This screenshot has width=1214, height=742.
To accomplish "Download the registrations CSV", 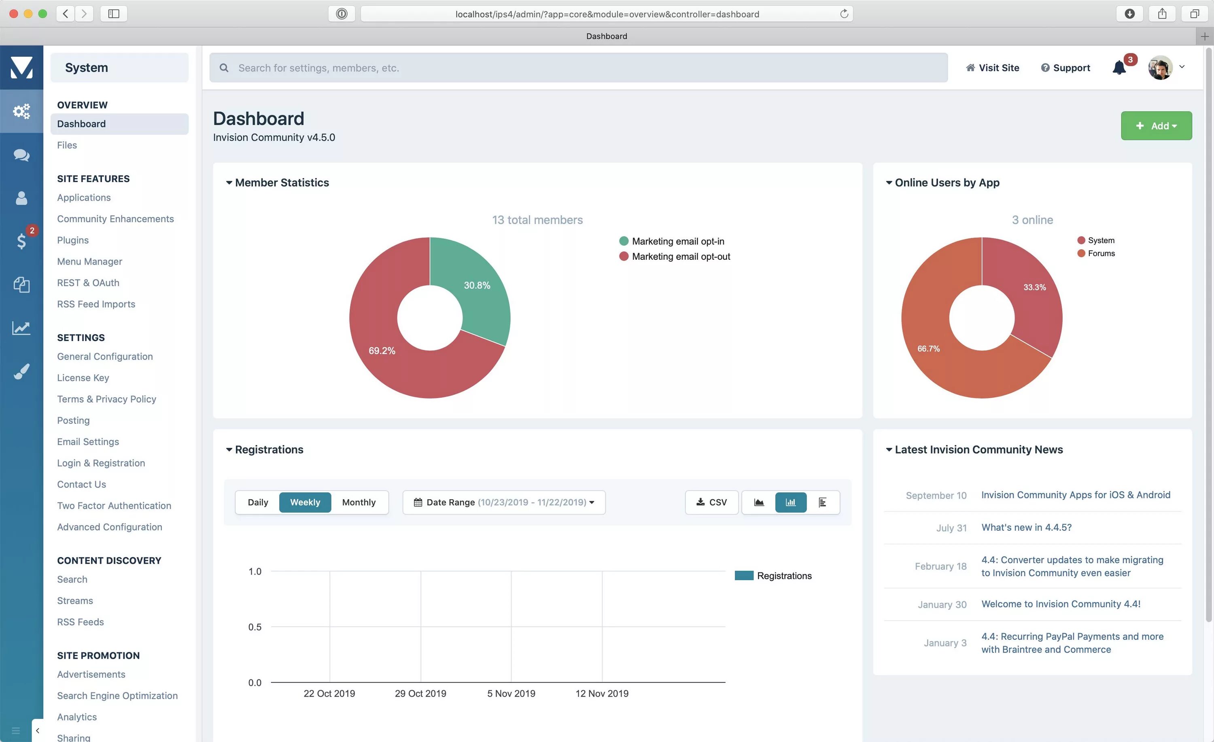I will coord(711,502).
